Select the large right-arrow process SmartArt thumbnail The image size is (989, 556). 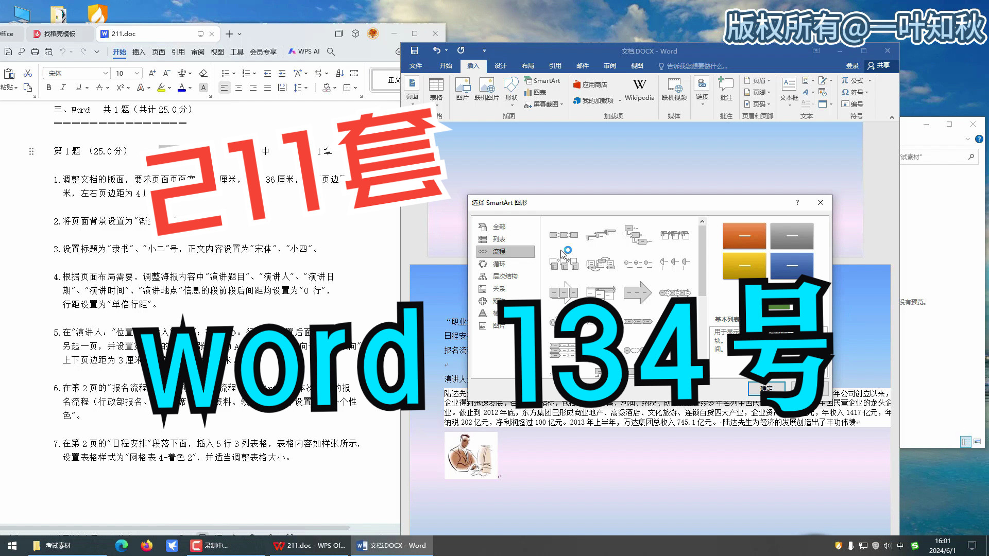638,292
